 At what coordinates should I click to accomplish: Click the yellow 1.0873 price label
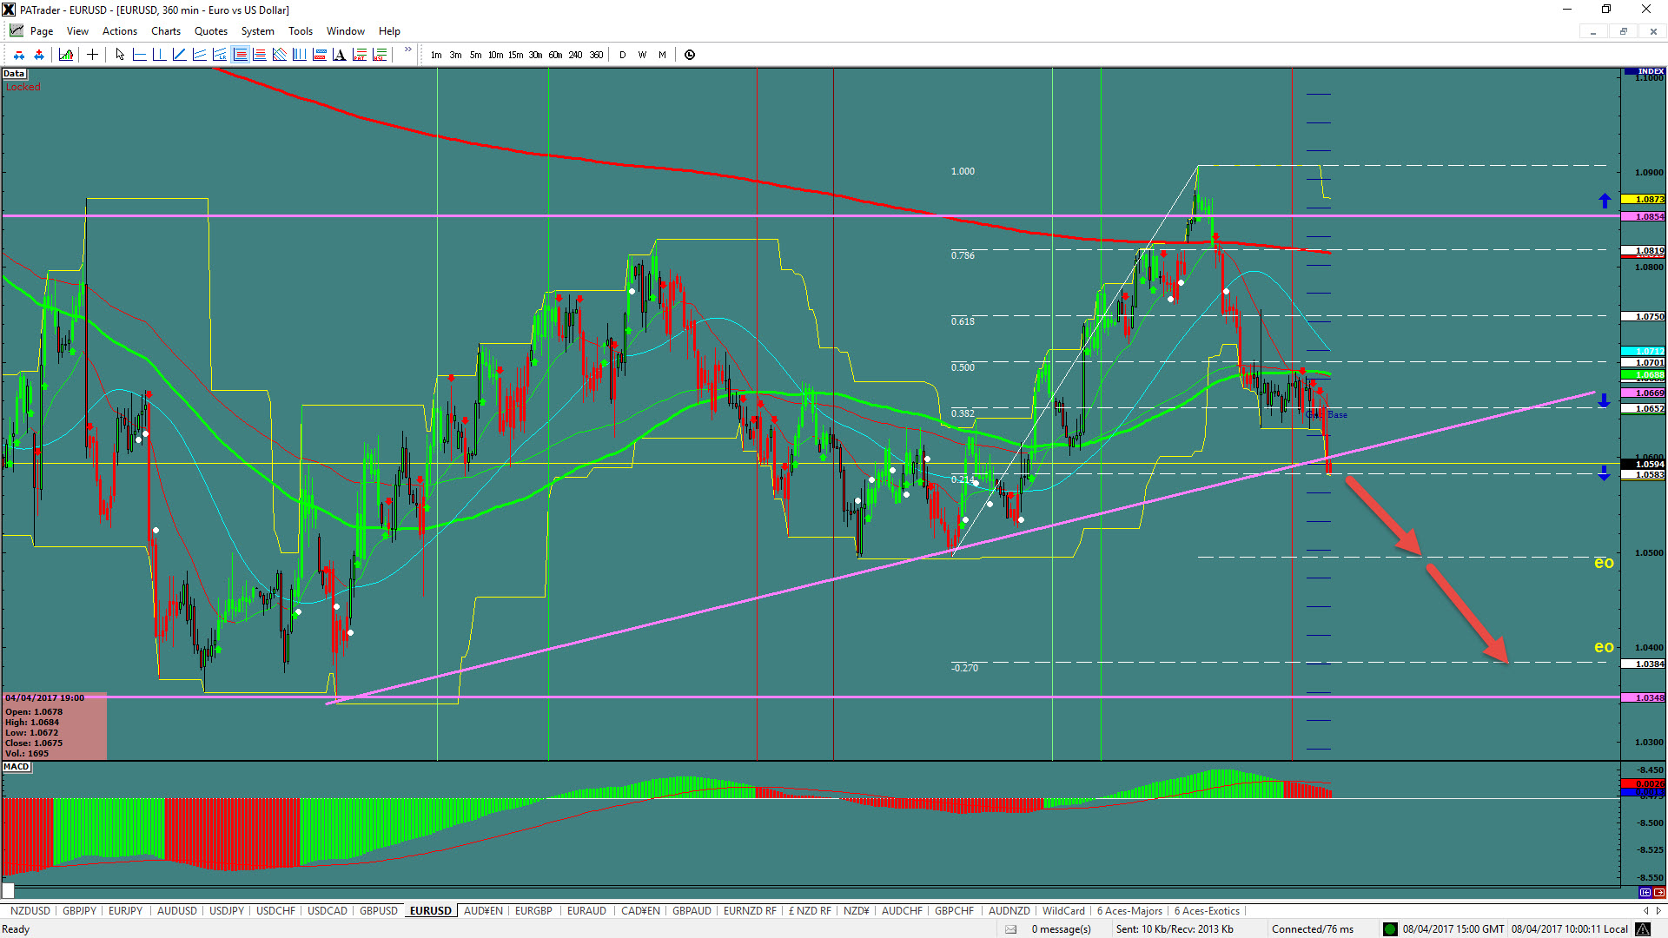1644,200
